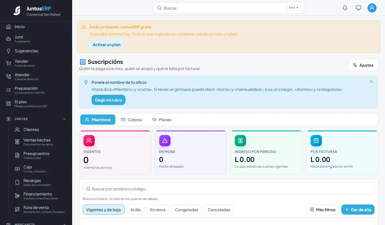Click the Caja cash icon
385x225 pixels.
(17, 169)
